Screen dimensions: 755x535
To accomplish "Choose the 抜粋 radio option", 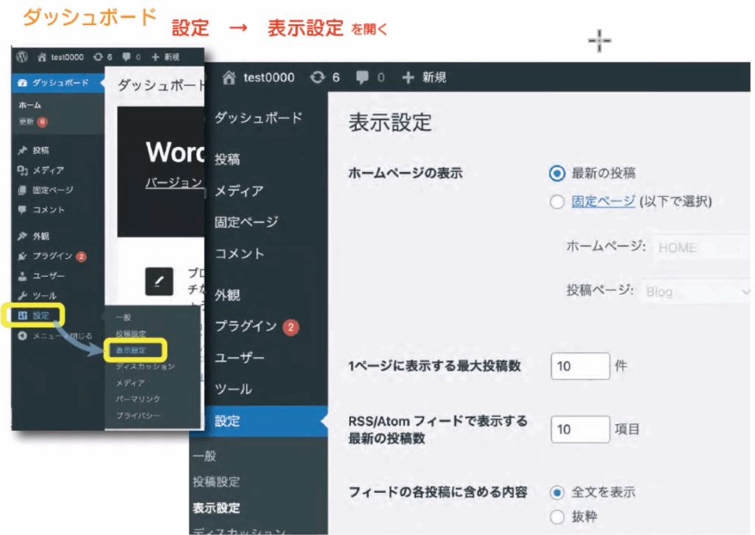I will tap(557, 517).
